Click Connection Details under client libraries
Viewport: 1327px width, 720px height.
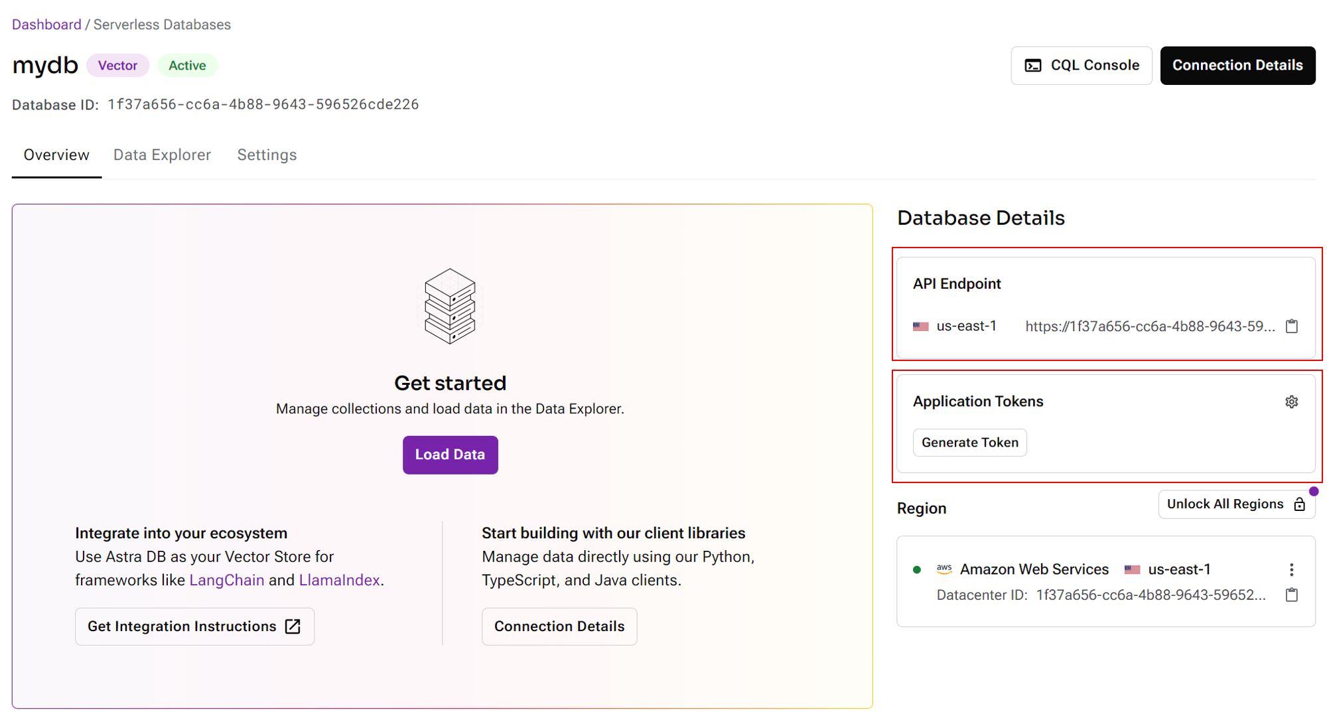(x=559, y=626)
